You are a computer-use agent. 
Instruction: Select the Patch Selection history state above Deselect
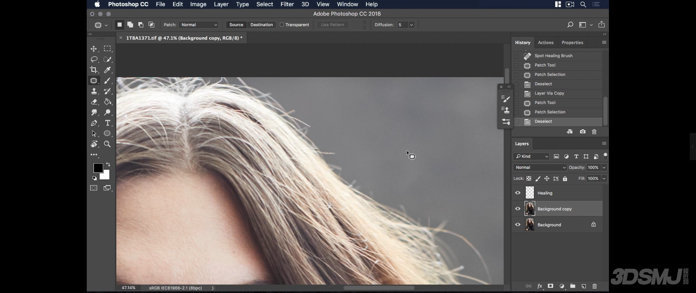(557, 112)
